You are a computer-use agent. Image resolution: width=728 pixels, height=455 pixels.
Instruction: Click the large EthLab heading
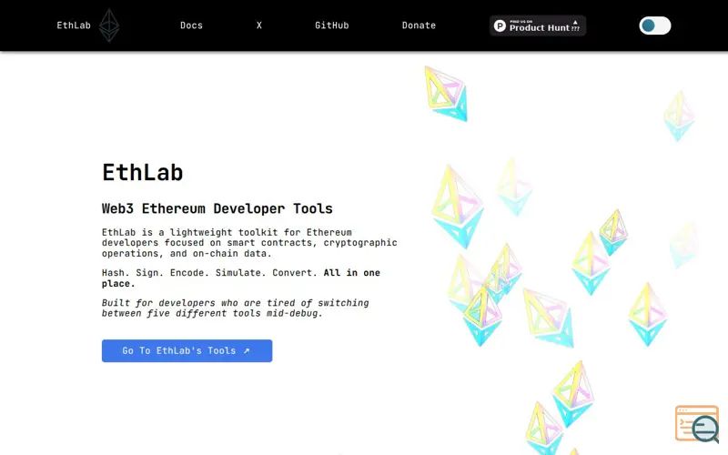143,172
